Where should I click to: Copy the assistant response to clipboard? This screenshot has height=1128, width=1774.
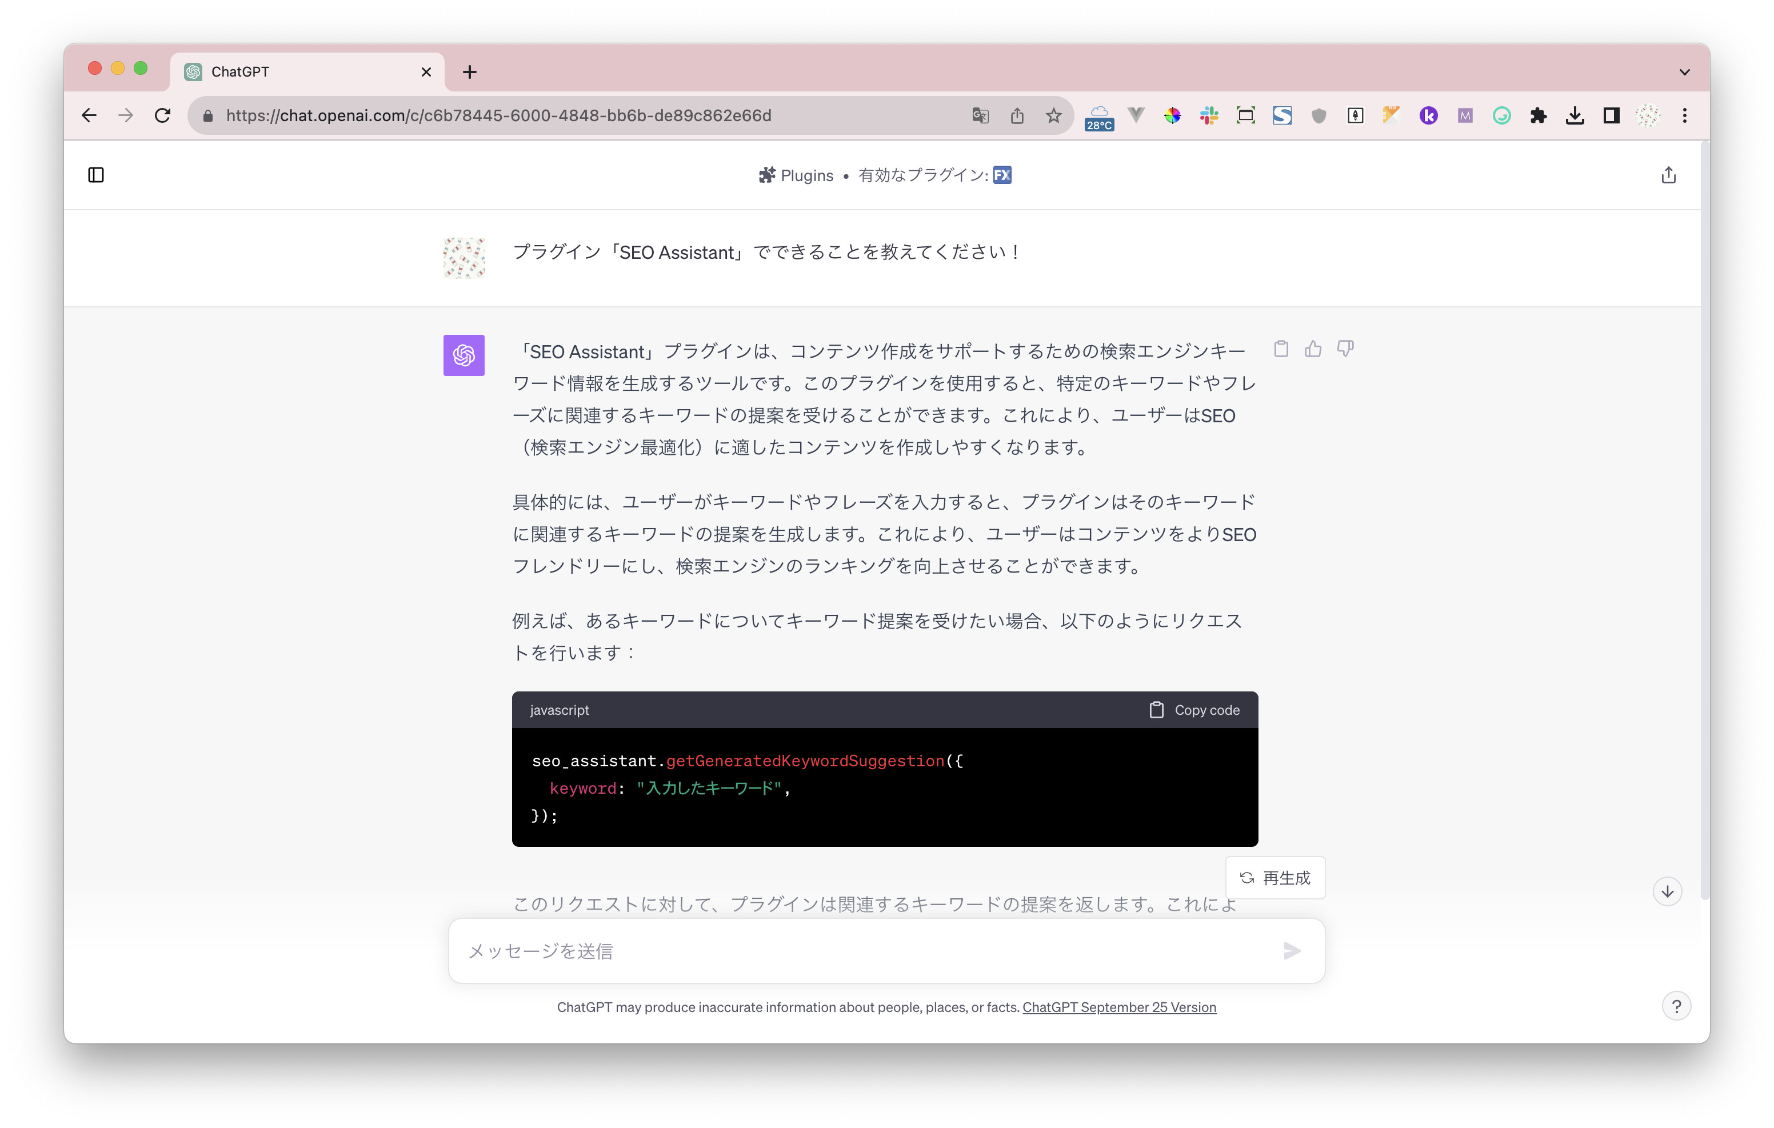click(x=1280, y=349)
